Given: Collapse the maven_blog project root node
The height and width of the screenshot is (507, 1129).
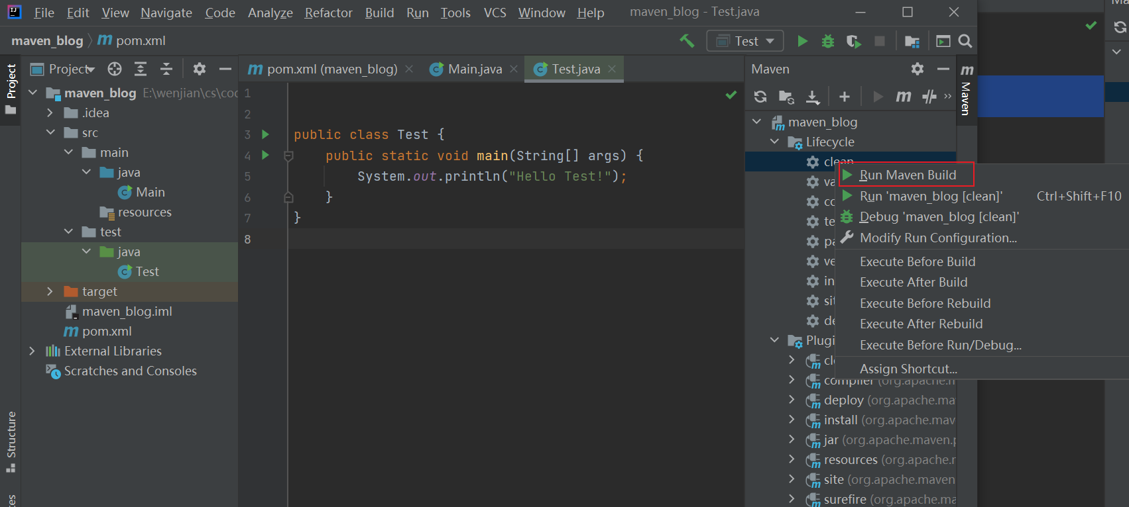Looking at the screenshot, I should [x=32, y=93].
